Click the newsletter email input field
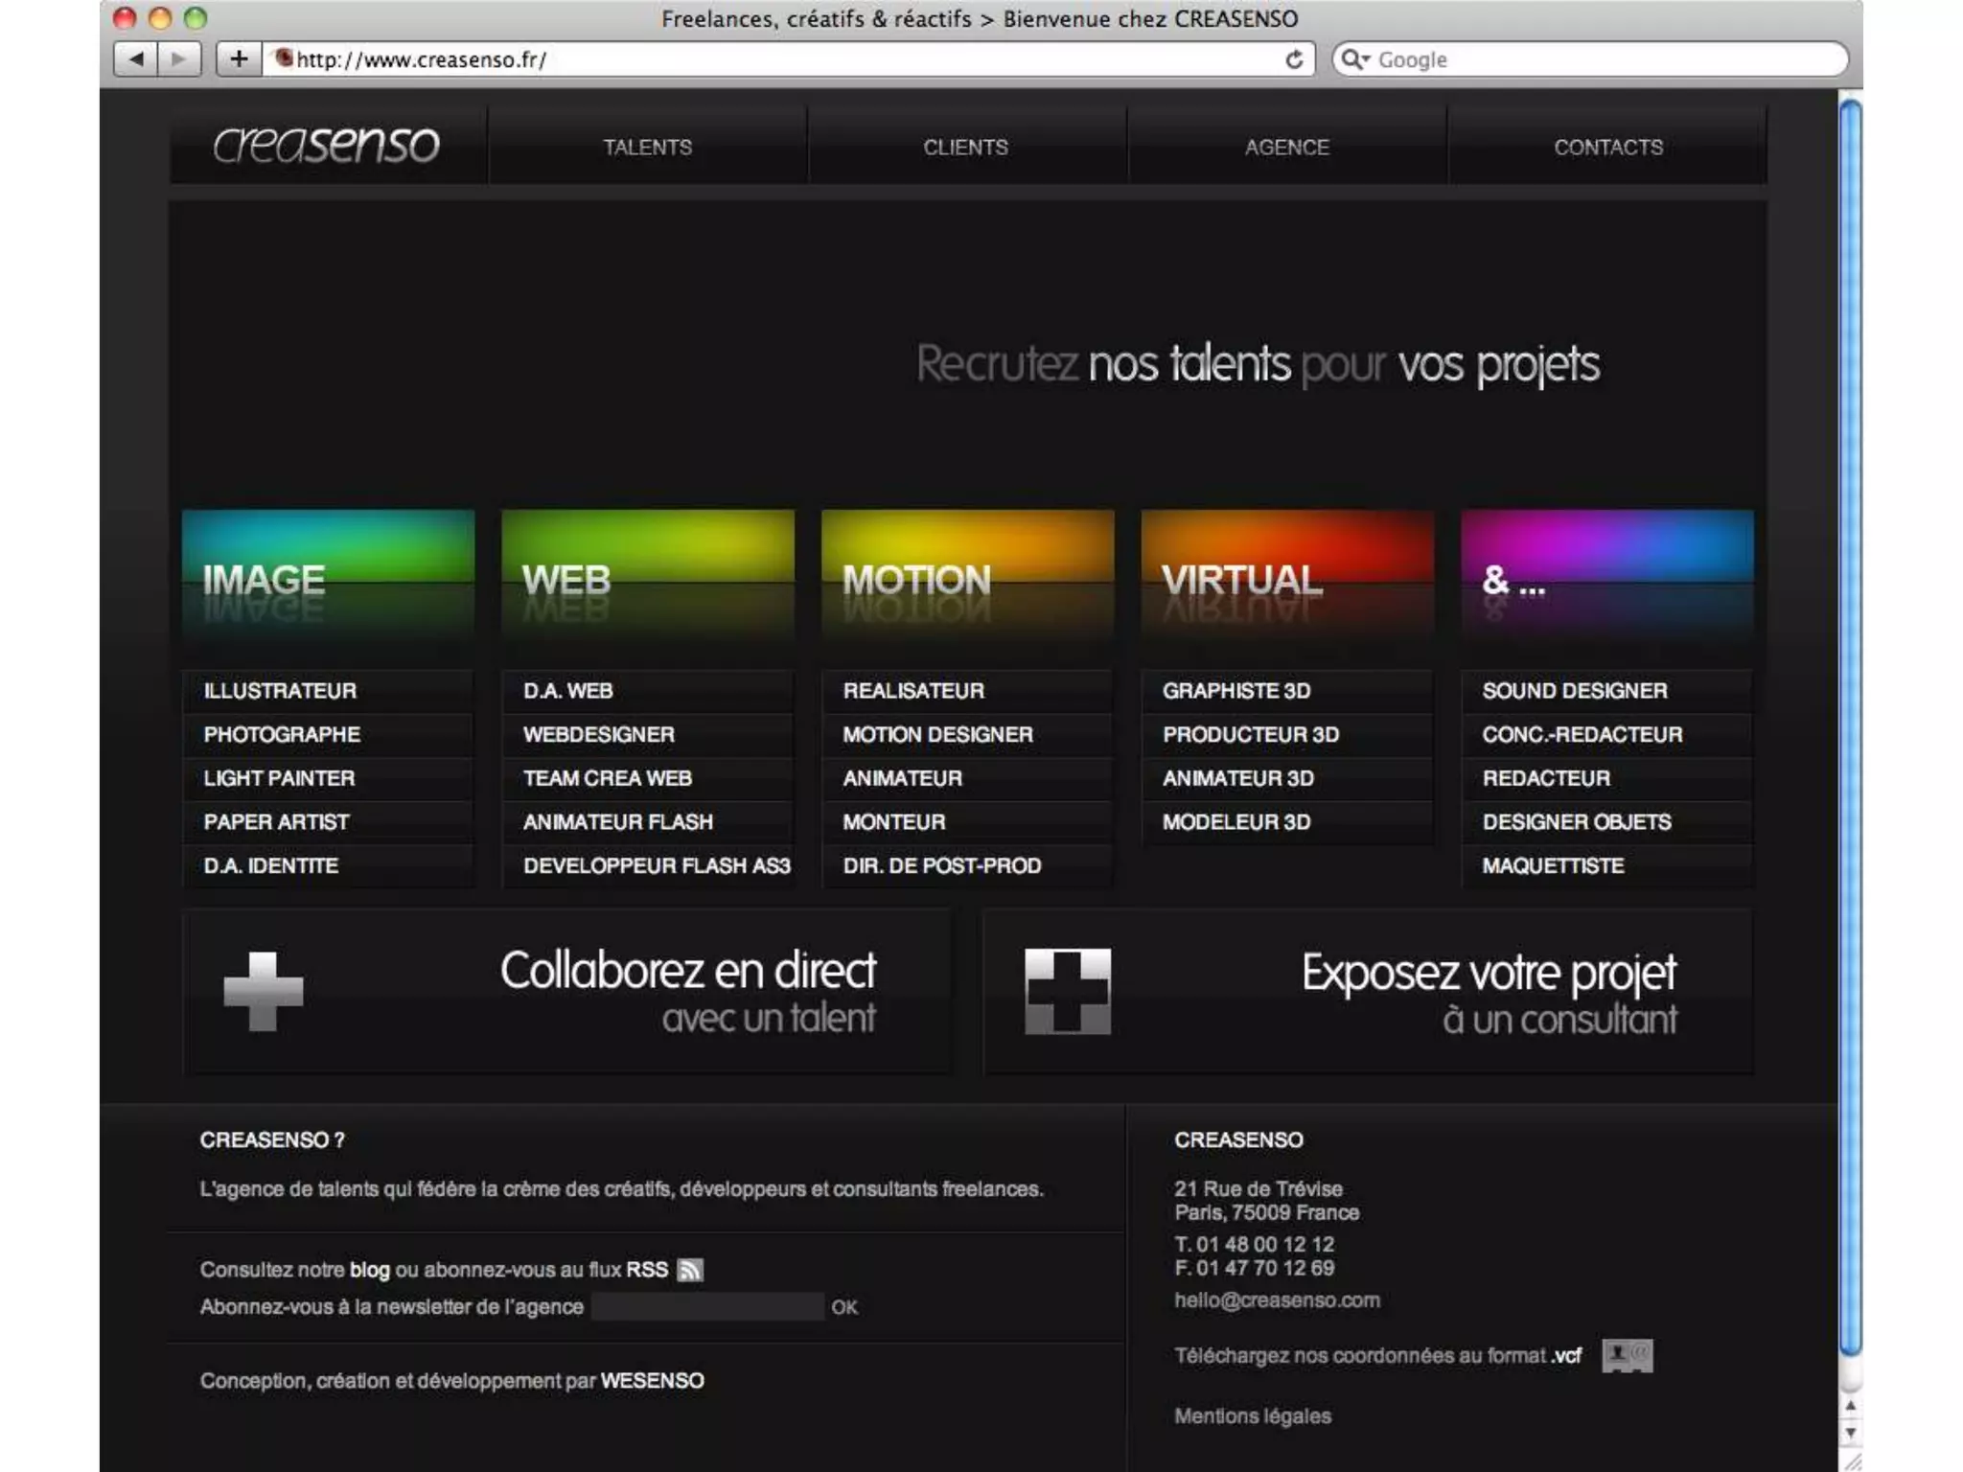The image size is (1963, 1472). point(707,1306)
